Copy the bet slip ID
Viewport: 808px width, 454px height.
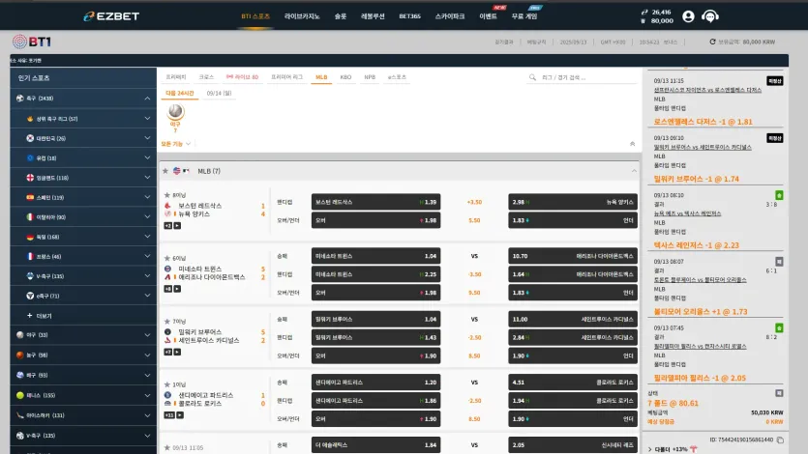pyautogui.click(x=780, y=440)
